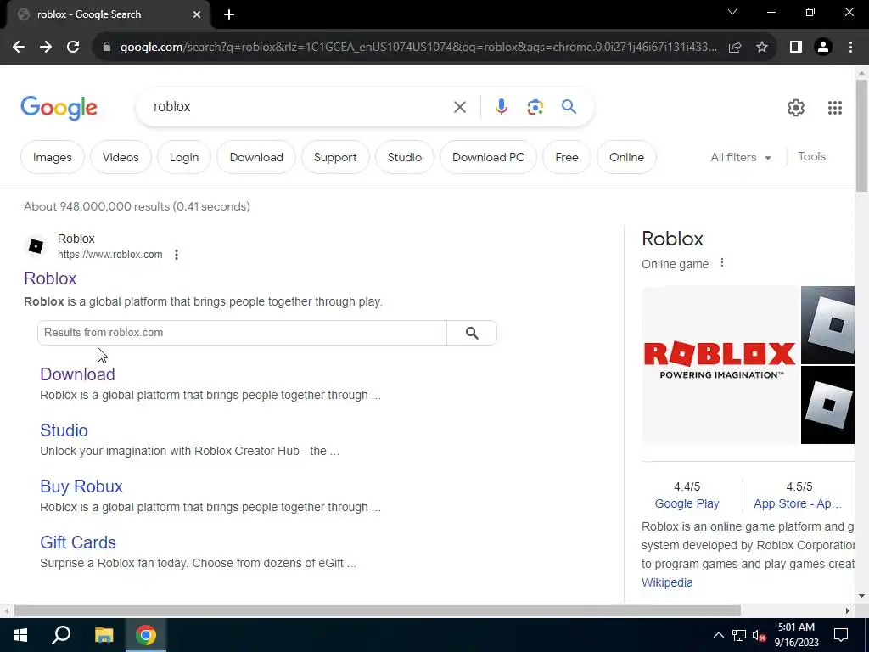The image size is (869, 652).
Task: Open the tab search chevron in title bar
Action: click(x=732, y=12)
